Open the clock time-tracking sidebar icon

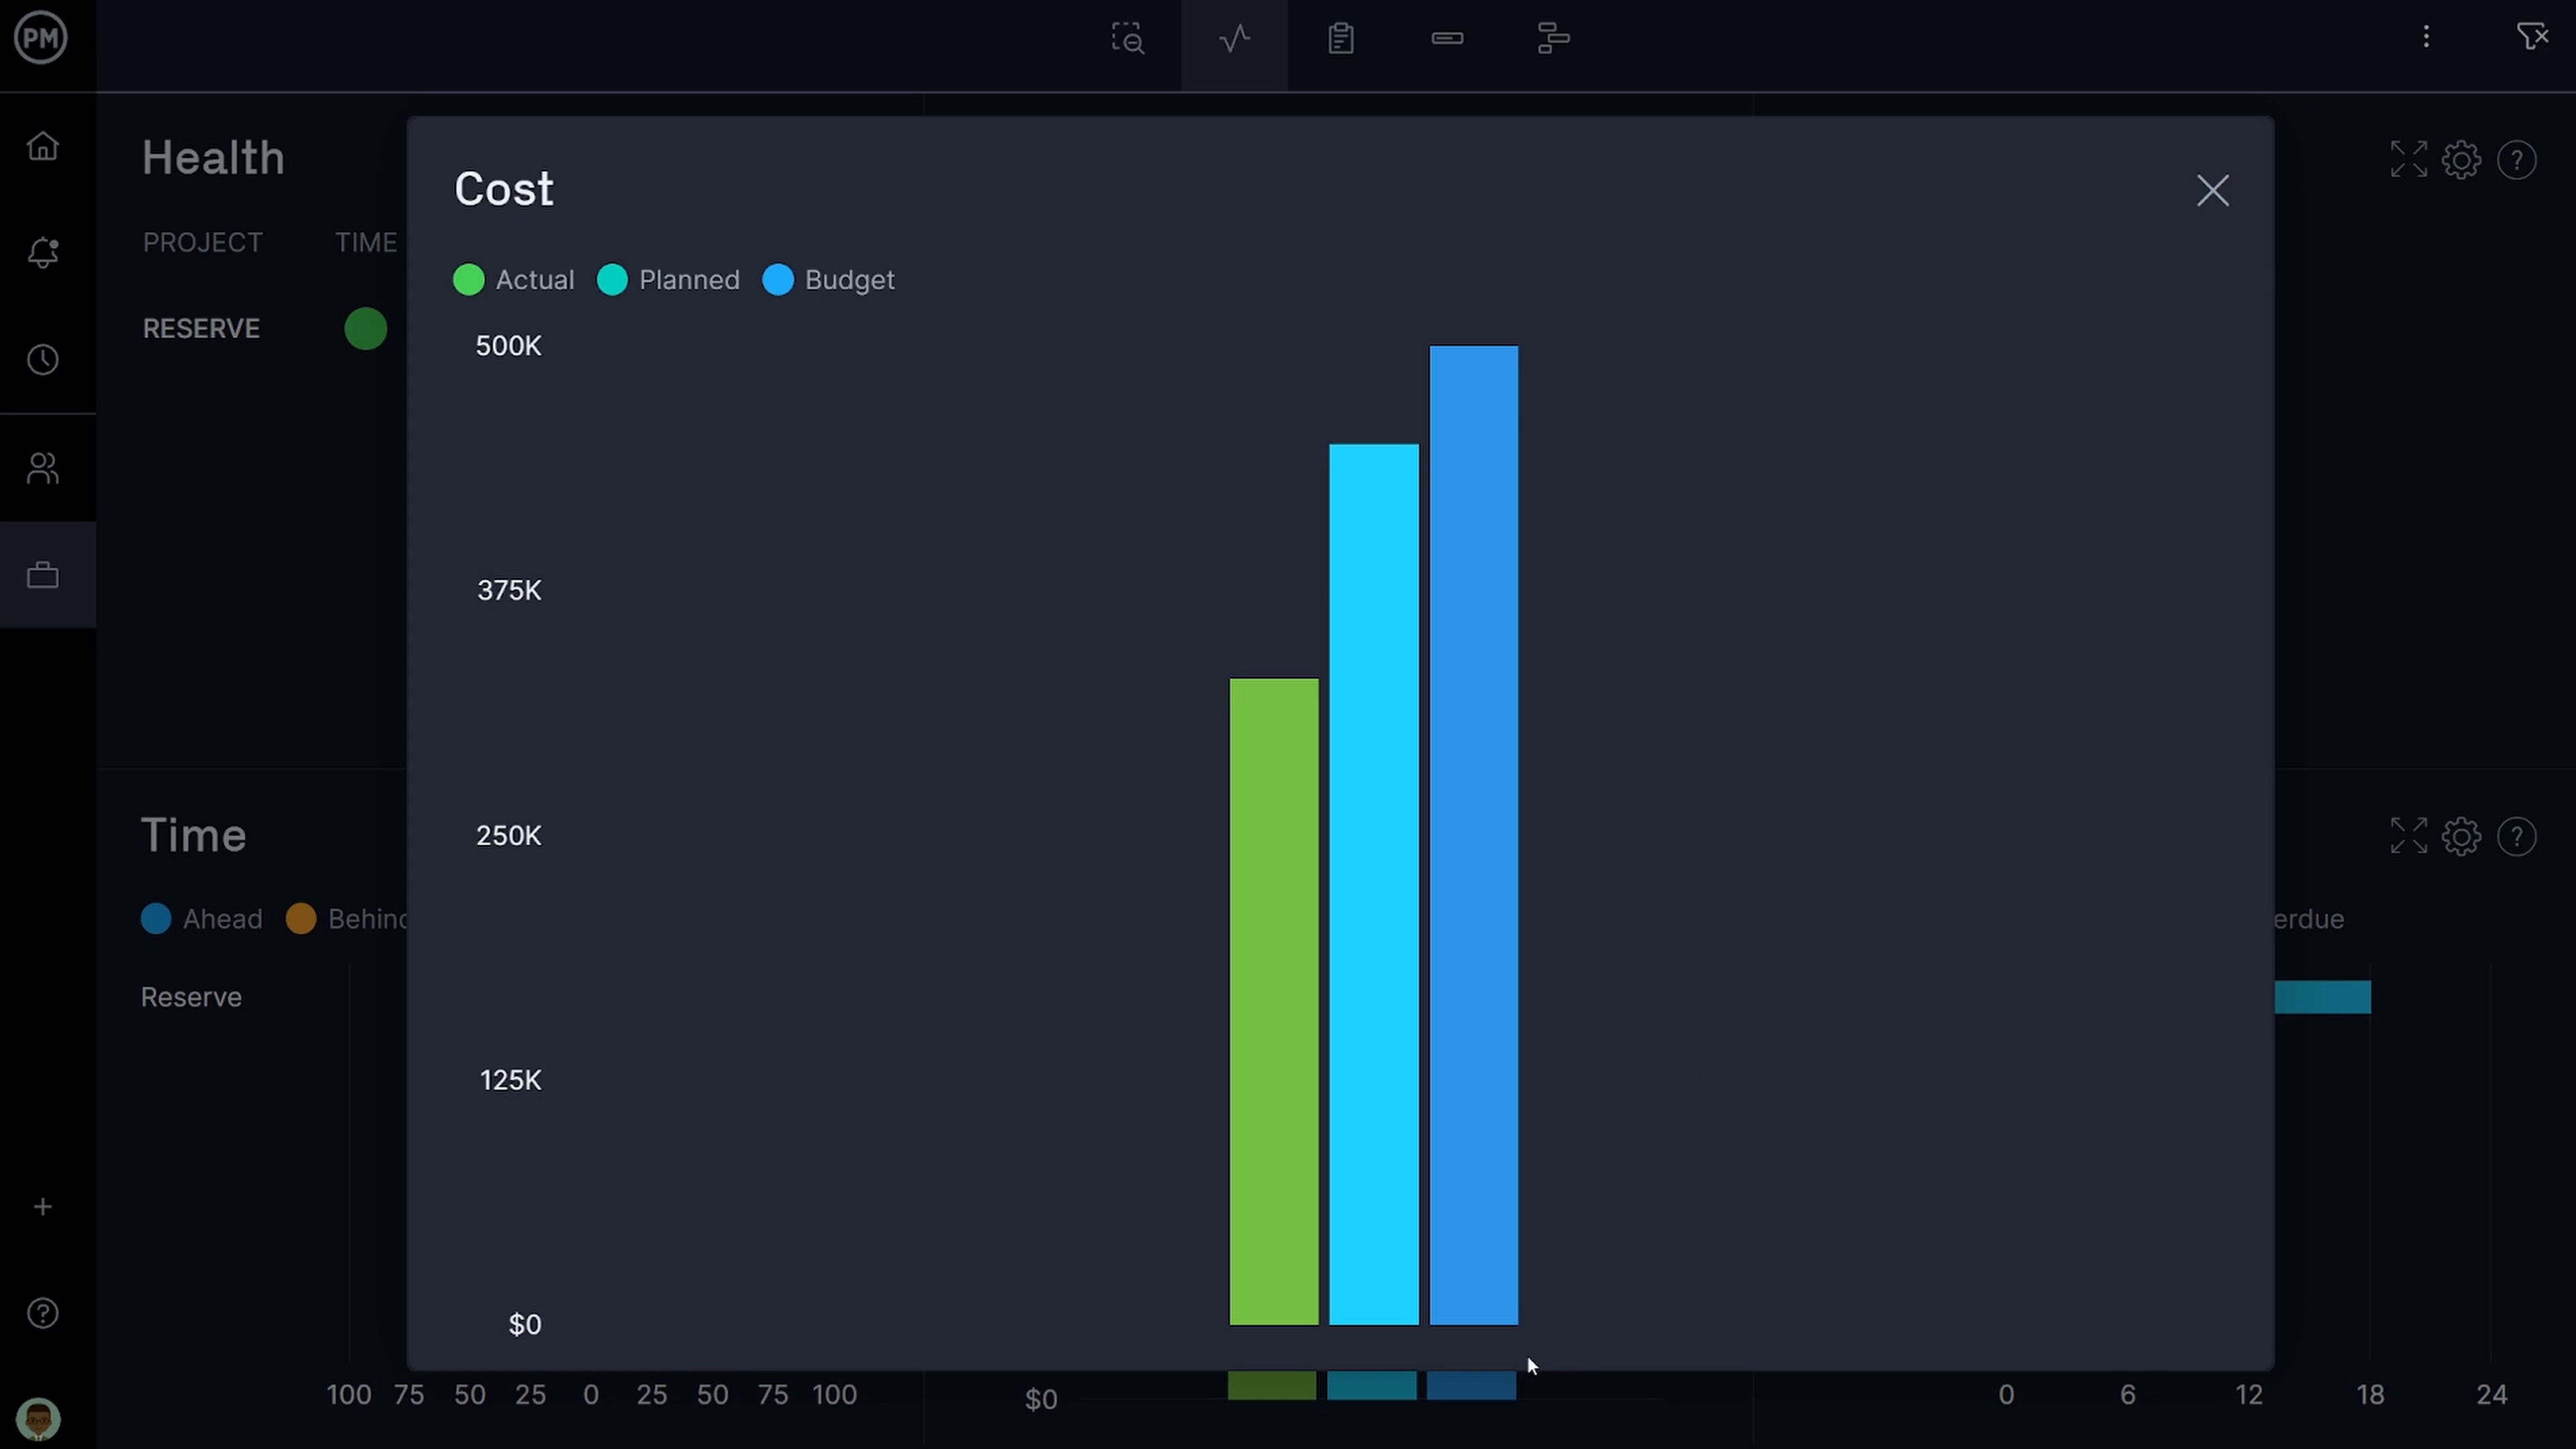(x=43, y=360)
